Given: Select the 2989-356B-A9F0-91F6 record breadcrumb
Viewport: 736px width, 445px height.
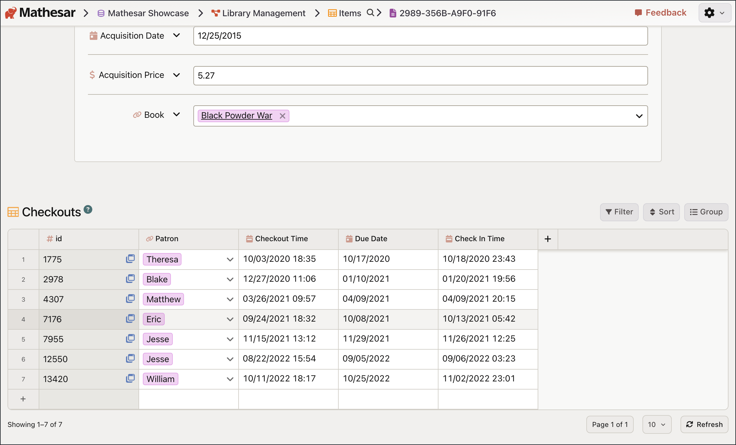Looking at the screenshot, I should [x=443, y=13].
